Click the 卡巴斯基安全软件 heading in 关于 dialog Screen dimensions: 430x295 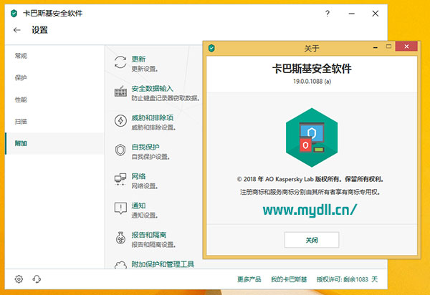pyautogui.click(x=312, y=69)
